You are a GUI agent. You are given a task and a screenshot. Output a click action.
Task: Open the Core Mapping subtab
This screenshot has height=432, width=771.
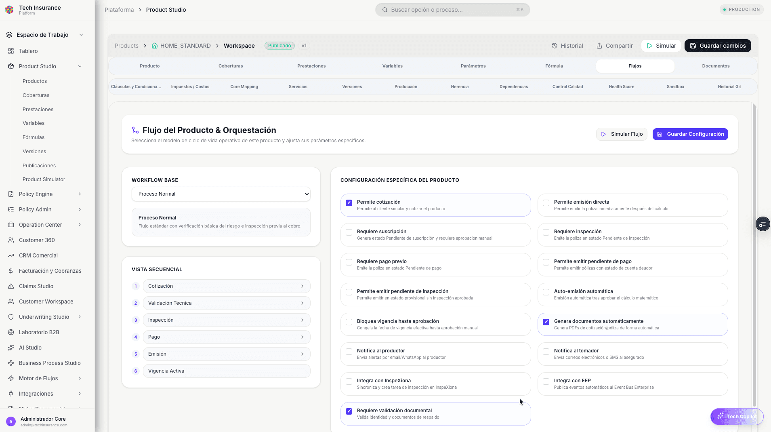[x=244, y=86]
